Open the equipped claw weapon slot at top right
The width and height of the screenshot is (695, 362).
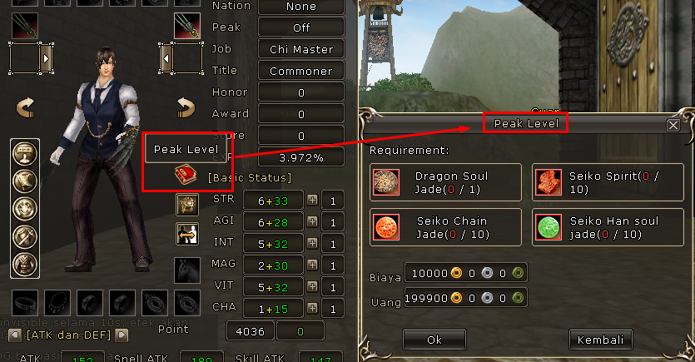[187, 25]
